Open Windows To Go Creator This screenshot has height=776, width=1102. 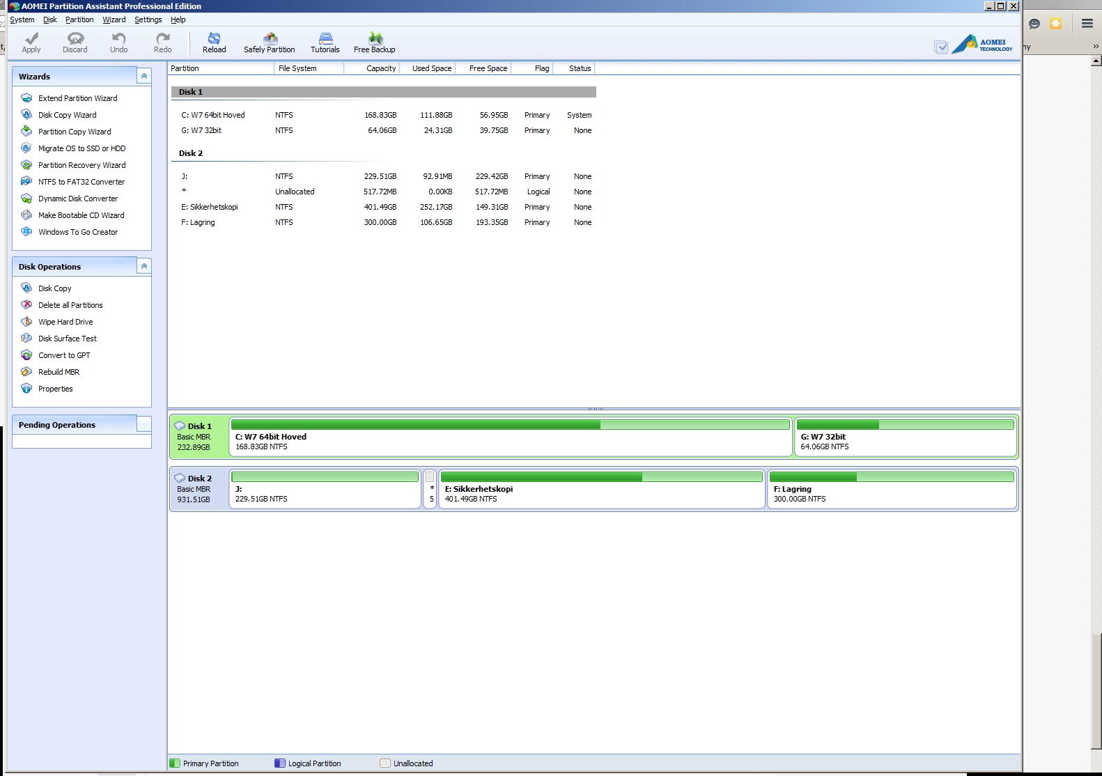[x=78, y=232]
